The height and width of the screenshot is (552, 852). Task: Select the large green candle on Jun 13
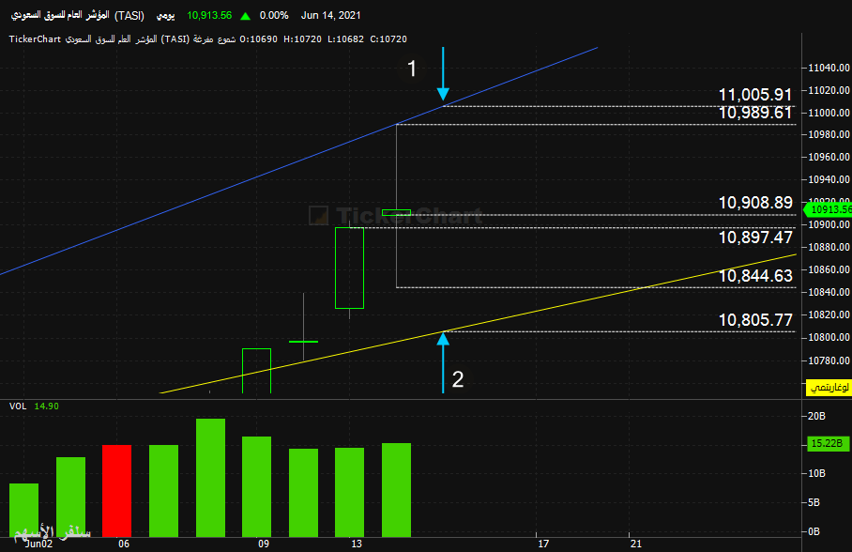tap(349, 268)
